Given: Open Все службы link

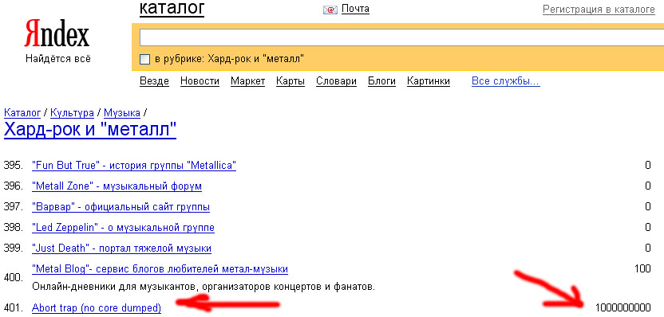Looking at the screenshot, I should coord(506,81).
